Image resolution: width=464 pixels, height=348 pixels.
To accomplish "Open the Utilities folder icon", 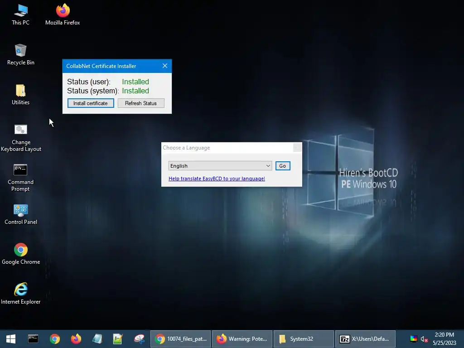I will (21, 94).
